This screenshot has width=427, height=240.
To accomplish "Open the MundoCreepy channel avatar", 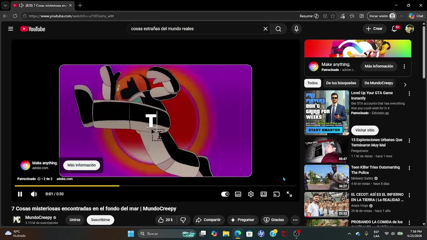I will coord(17,220).
